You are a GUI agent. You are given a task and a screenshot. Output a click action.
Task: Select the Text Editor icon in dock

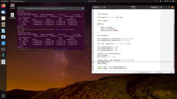click(3, 62)
